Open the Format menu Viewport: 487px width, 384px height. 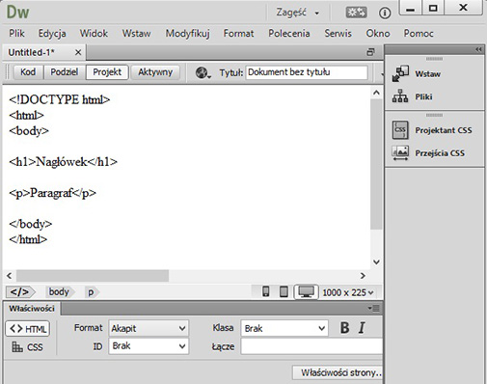[238, 34]
